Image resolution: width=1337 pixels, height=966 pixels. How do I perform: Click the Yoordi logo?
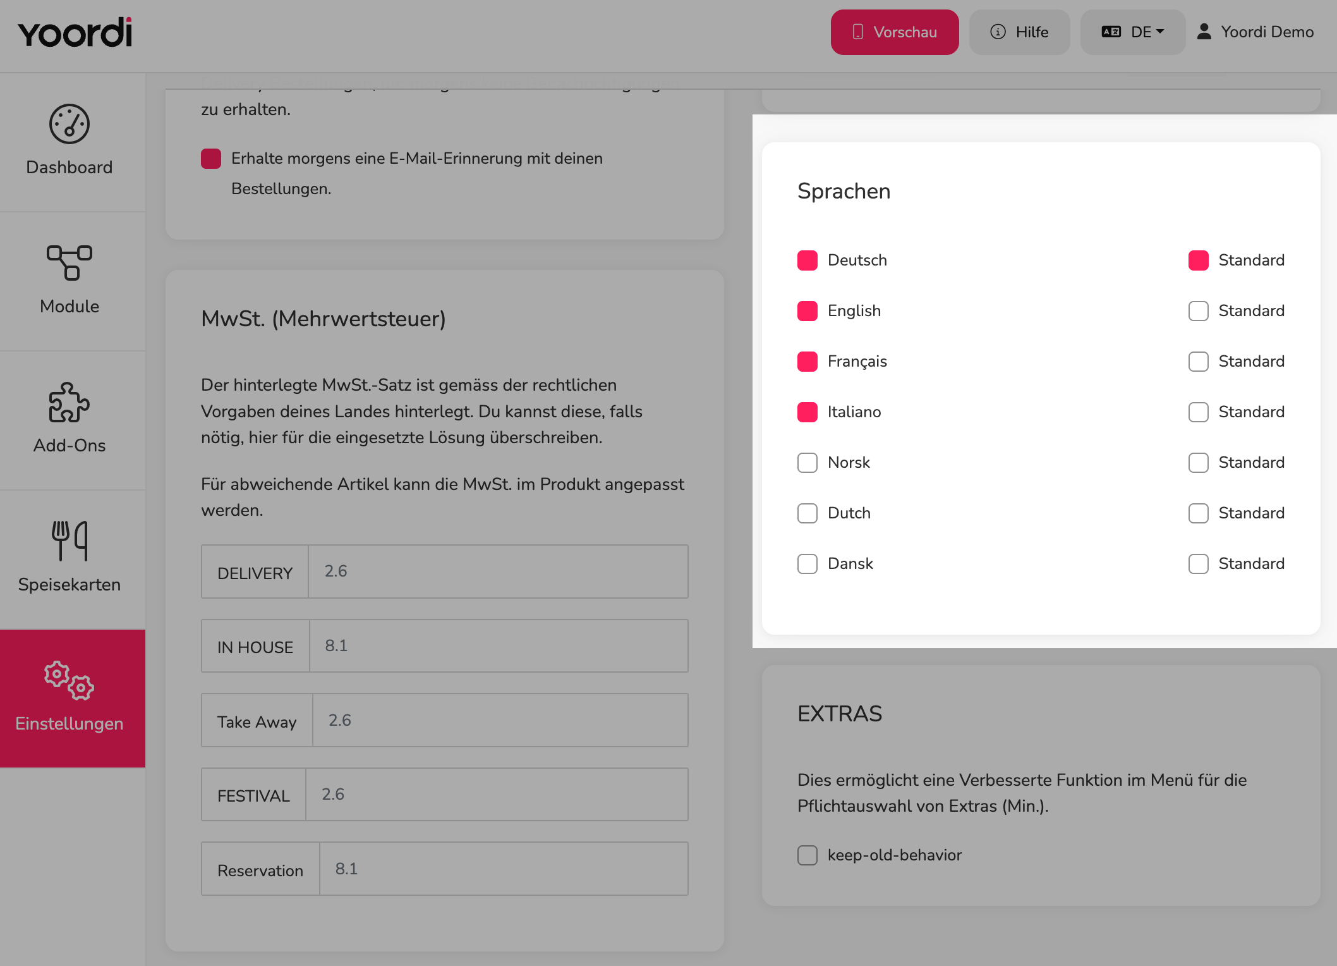pyautogui.click(x=75, y=33)
